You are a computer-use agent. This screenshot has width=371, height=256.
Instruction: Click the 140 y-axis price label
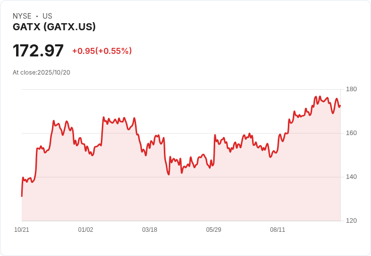[x=351, y=177]
